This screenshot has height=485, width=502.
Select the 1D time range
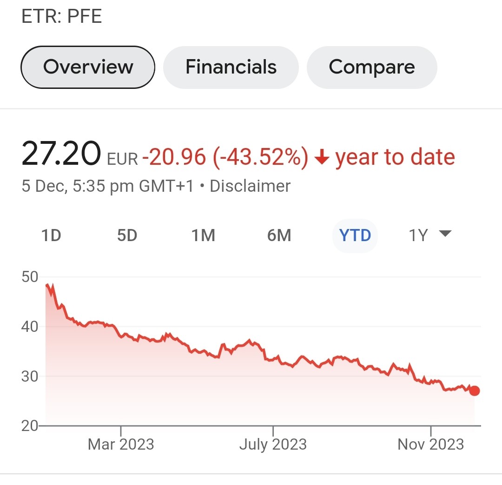[51, 236]
